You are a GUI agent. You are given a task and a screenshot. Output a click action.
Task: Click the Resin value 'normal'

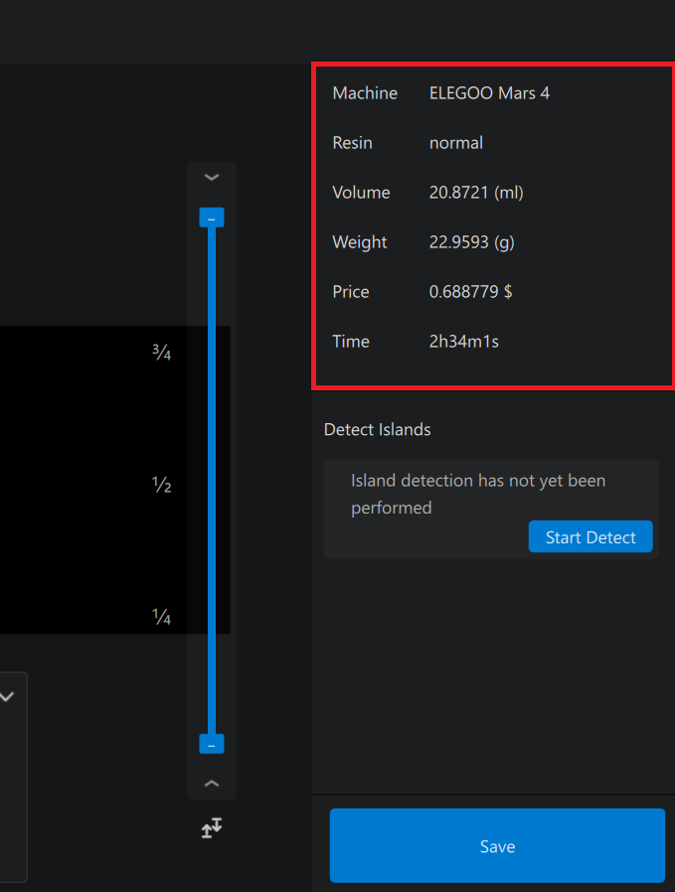coord(456,143)
